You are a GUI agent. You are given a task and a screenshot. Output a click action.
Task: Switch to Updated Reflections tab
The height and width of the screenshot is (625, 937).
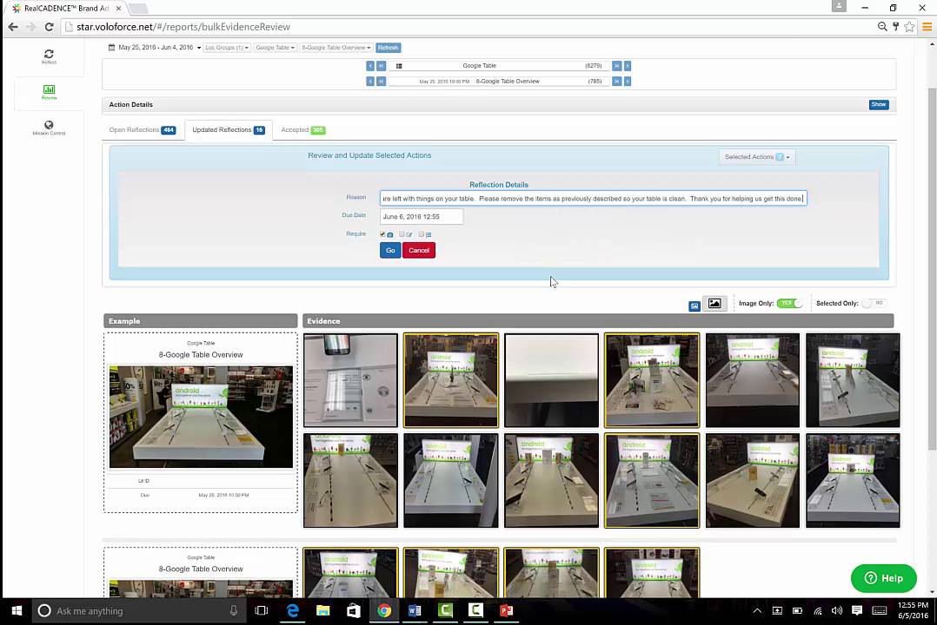[229, 129]
